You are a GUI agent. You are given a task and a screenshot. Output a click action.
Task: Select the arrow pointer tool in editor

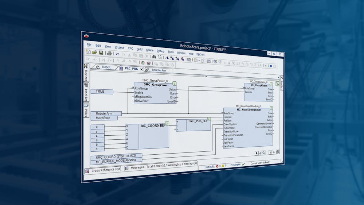coord(257,153)
